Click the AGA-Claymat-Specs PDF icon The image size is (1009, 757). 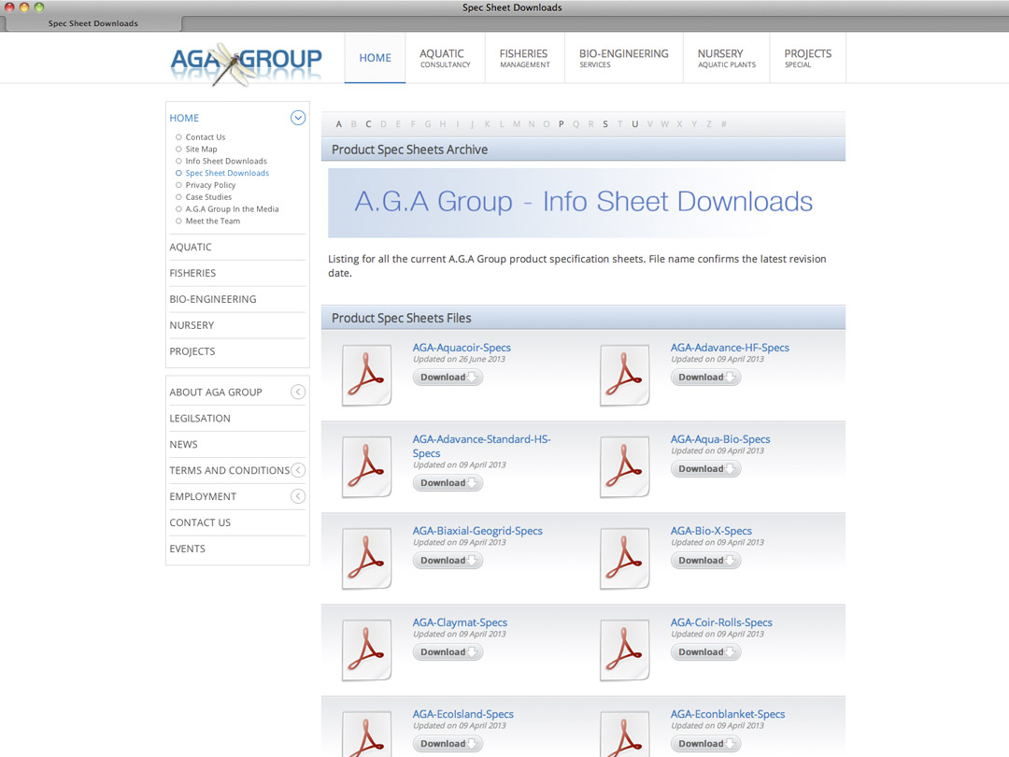pyautogui.click(x=366, y=650)
